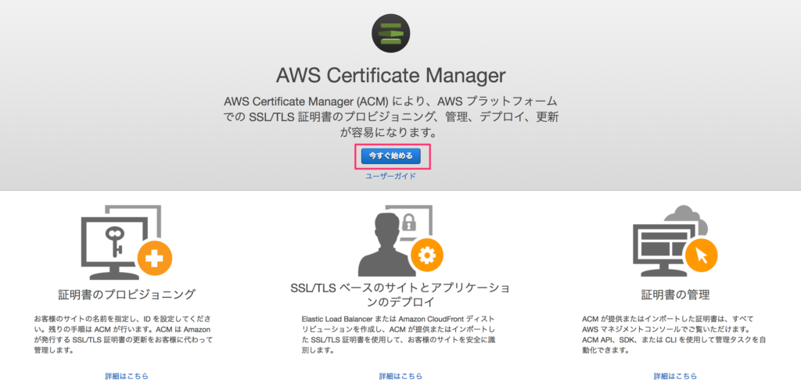The width and height of the screenshot is (801, 390).
Task: Click the orange gear badge icon
Action: (x=426, y=254)
